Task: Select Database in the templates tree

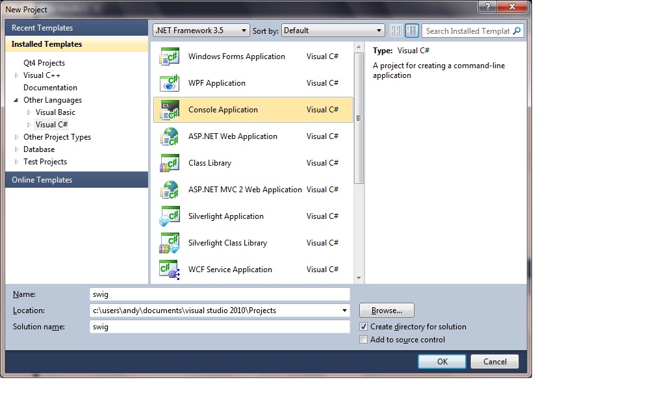Action: [x=39, y=149]
